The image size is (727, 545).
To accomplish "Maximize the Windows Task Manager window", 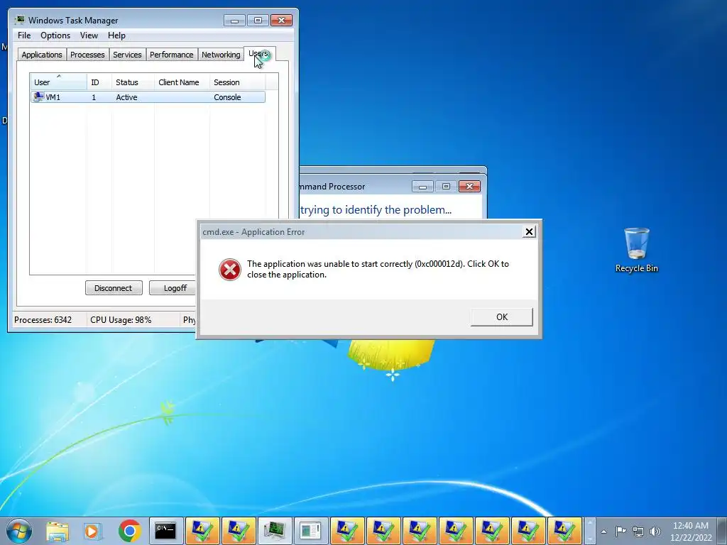I will pyautogui.click(x=258, y=21).
